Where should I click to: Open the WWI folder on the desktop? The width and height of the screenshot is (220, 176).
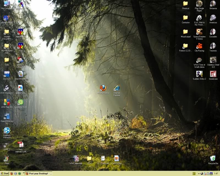click(x=89, y=160)
